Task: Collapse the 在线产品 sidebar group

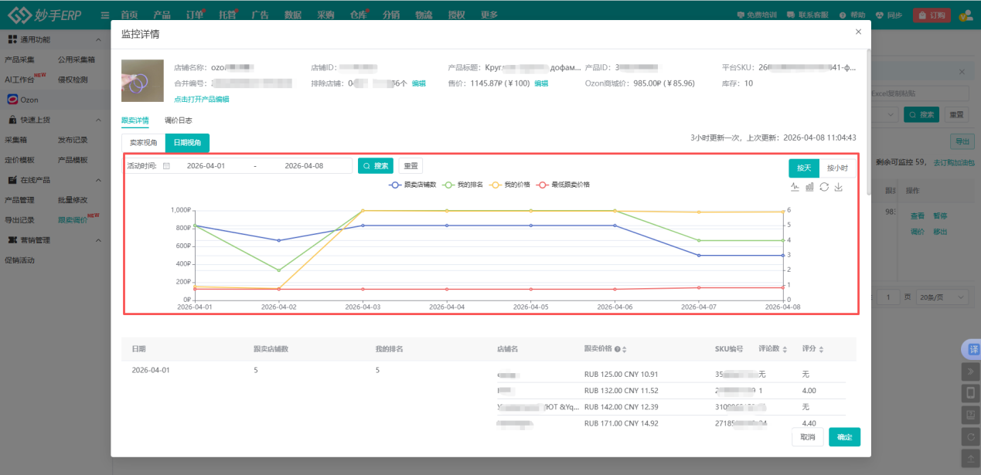Action: coord(97,180)
